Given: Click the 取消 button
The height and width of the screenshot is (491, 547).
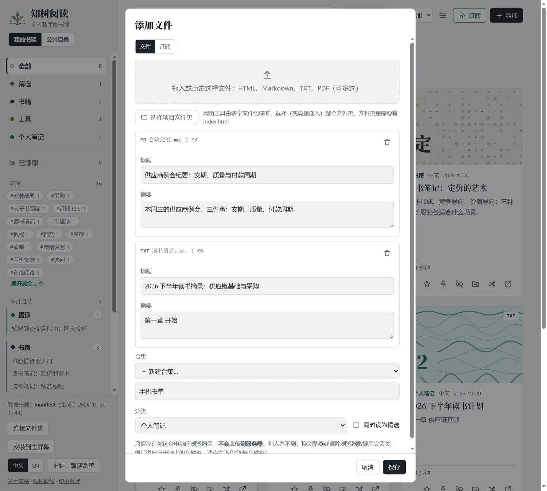Looking at the screenshot, I should coord(368,467).
